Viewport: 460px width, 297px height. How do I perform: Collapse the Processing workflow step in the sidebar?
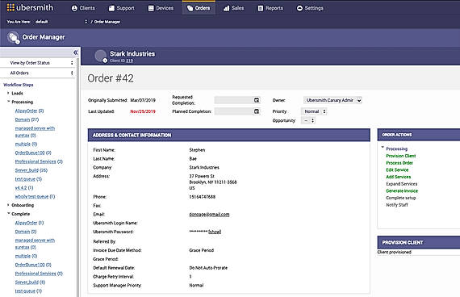9,102
